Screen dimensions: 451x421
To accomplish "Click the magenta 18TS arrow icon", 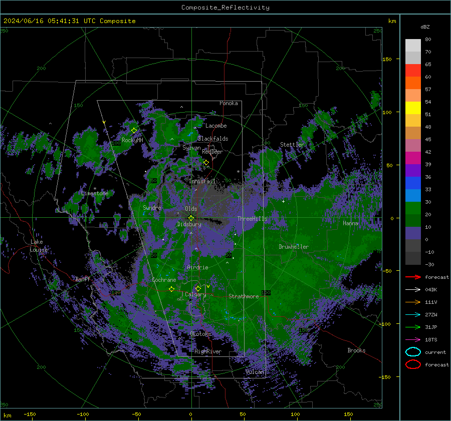I will pyautogui.click(x=413, y=340).
